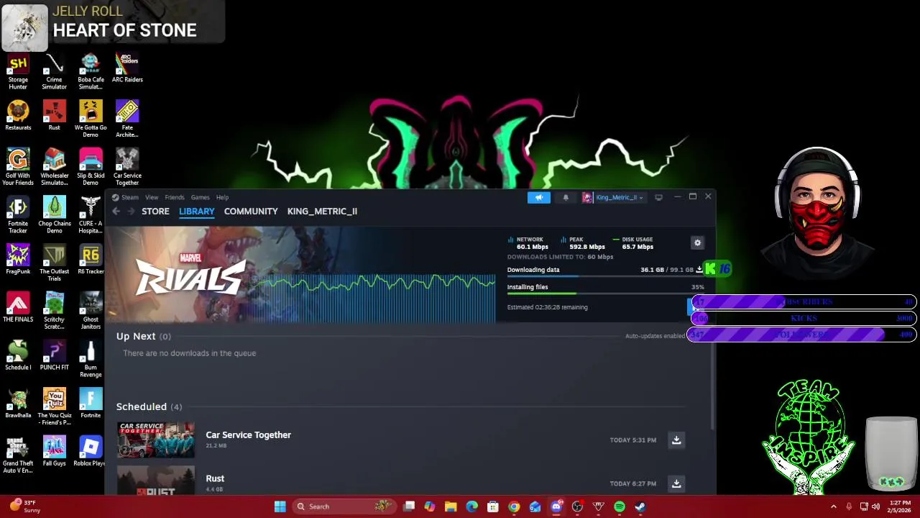Open Rust scheduled entry title

[x=215, y=478]
